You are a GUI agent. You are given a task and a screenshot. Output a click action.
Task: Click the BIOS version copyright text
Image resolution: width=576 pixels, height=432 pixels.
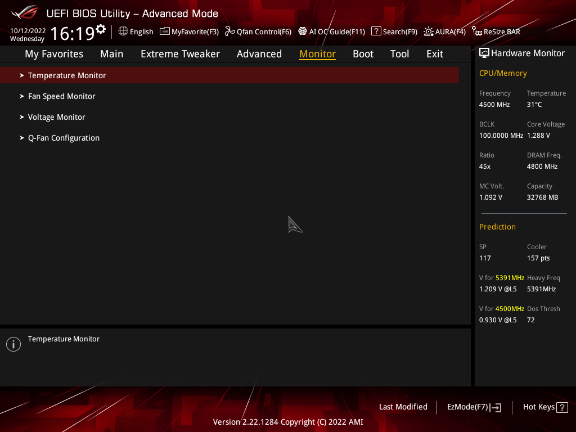(x=288, y=422)
